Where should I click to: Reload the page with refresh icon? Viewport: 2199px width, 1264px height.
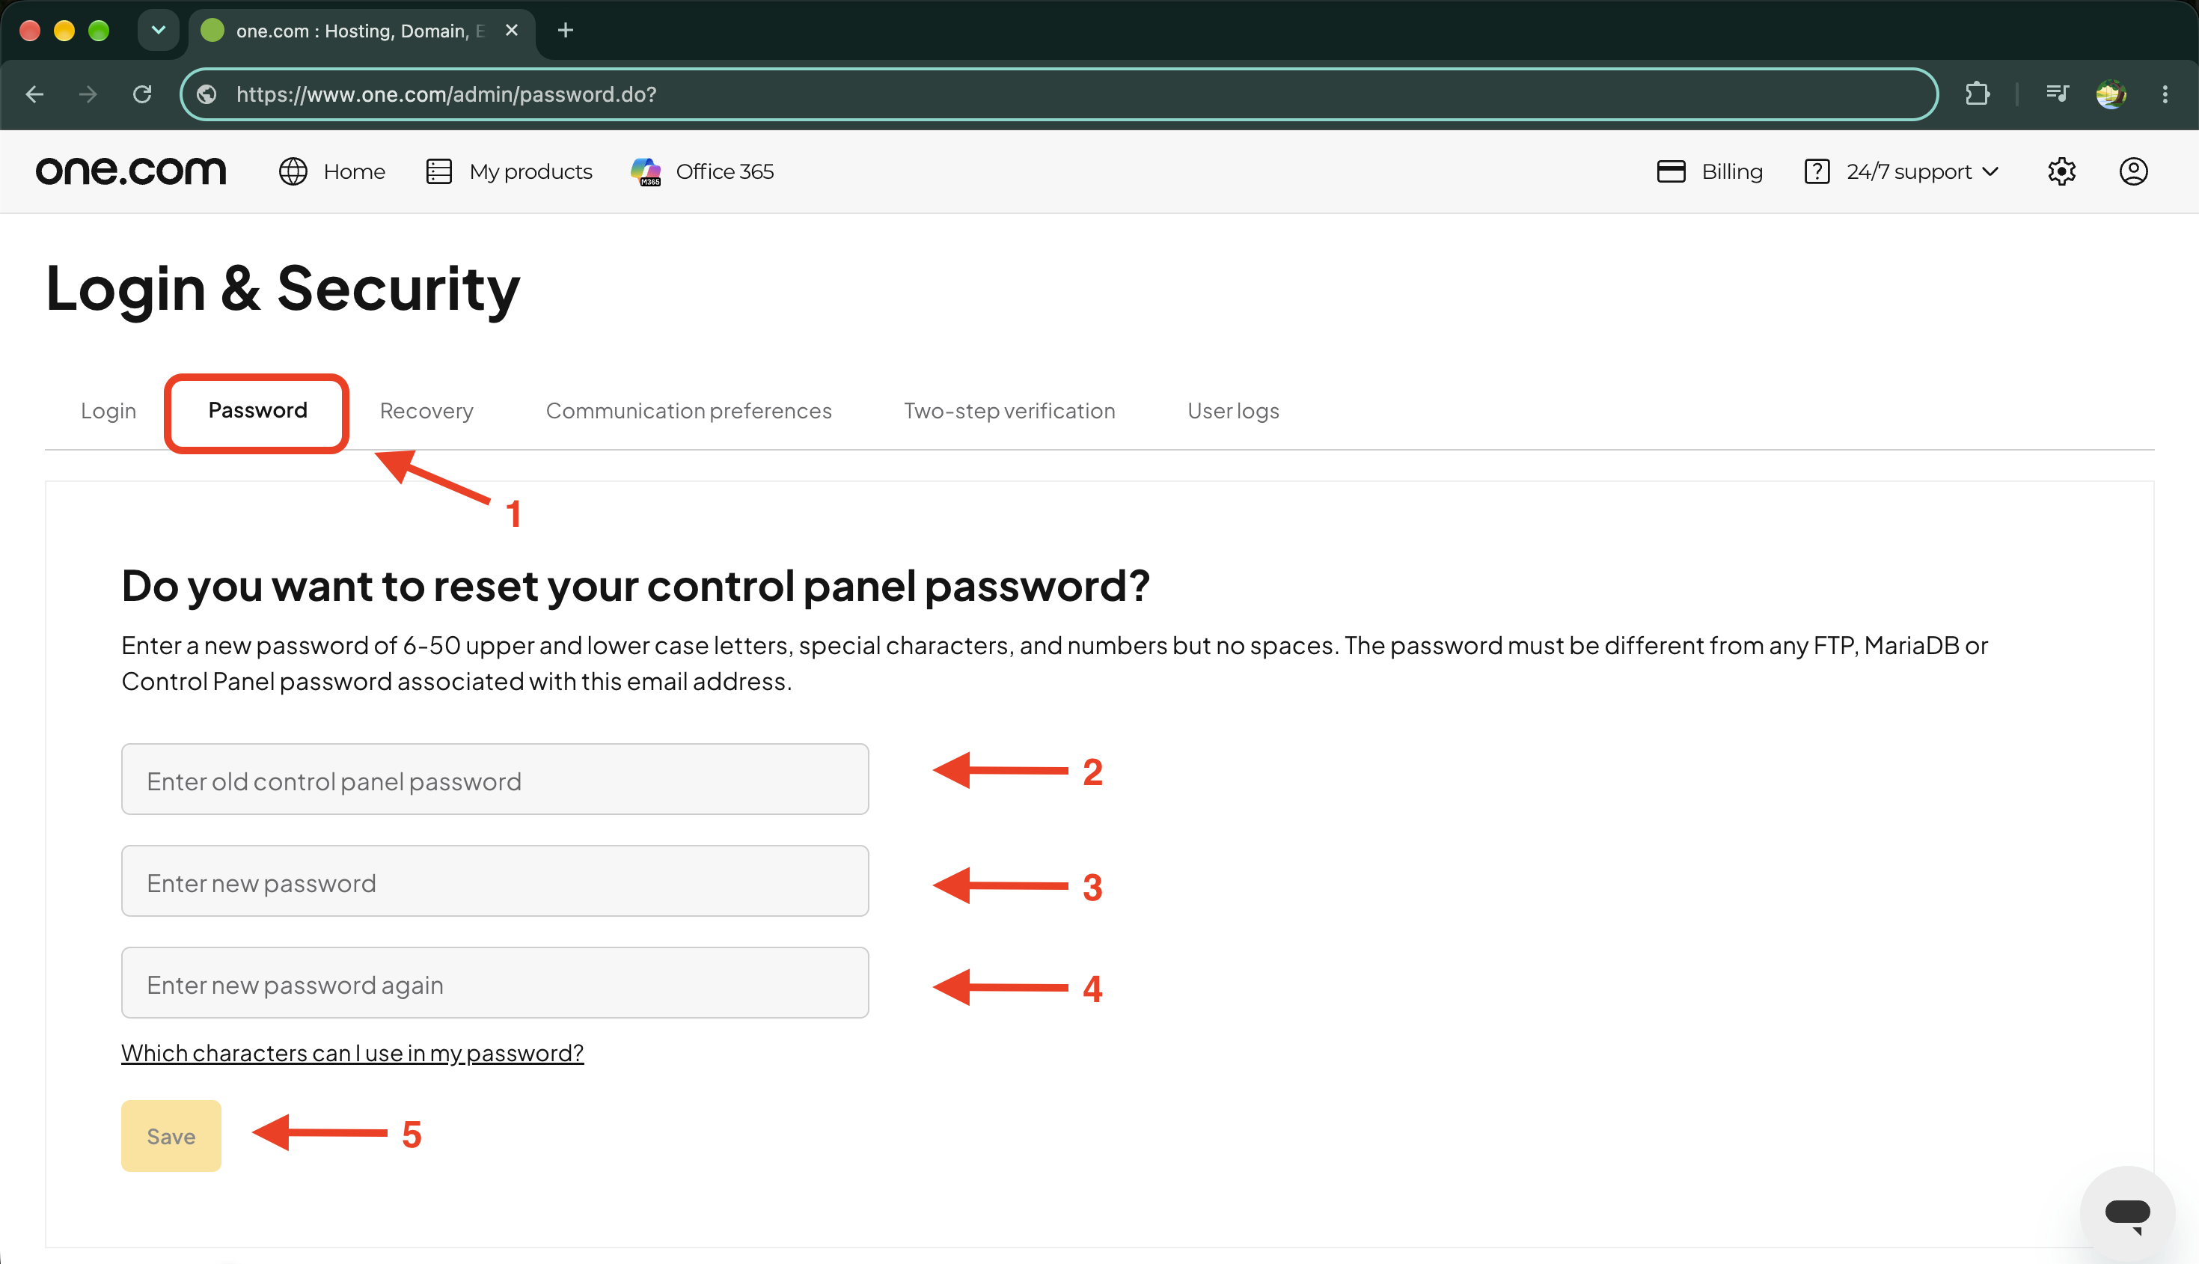click(142, 94)
